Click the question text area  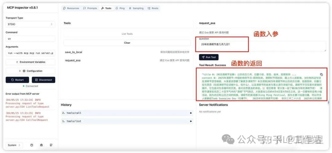(x=263, y=46)
